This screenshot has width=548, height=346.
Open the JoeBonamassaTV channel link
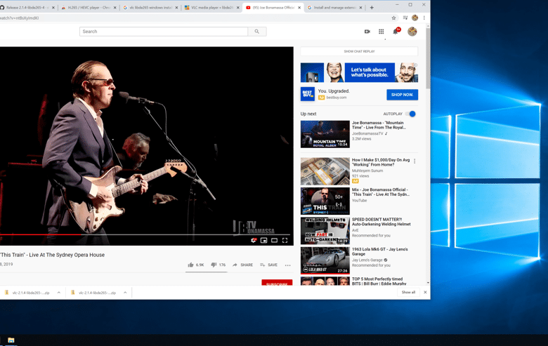[x=367, y=133]
